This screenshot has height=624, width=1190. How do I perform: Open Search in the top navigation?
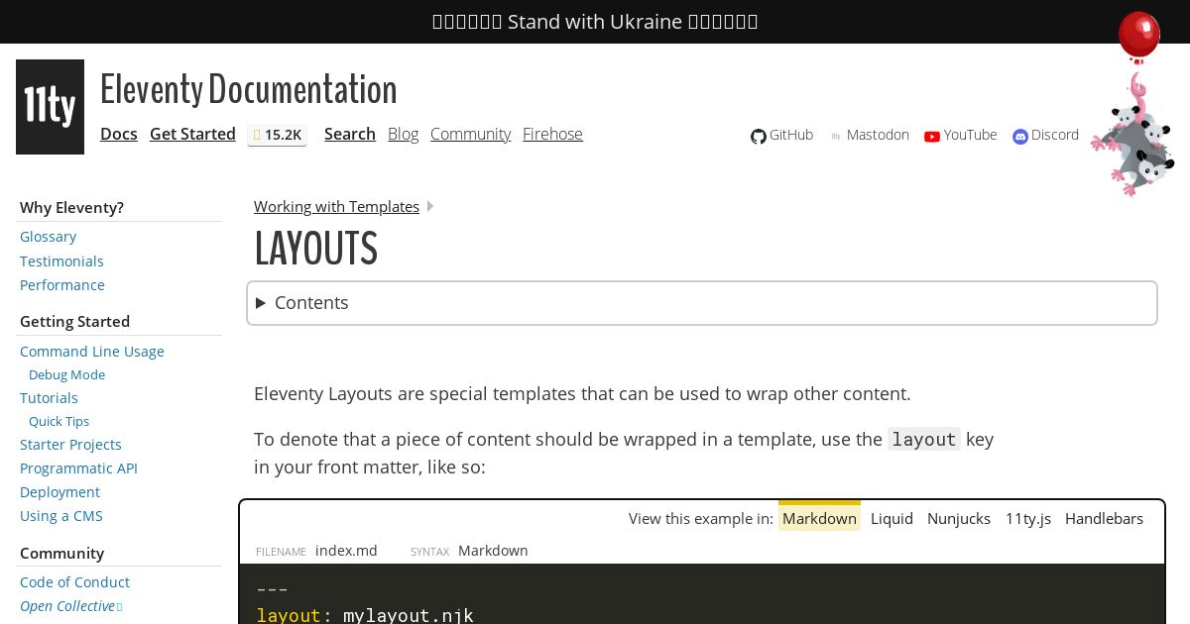pos(349,134)
